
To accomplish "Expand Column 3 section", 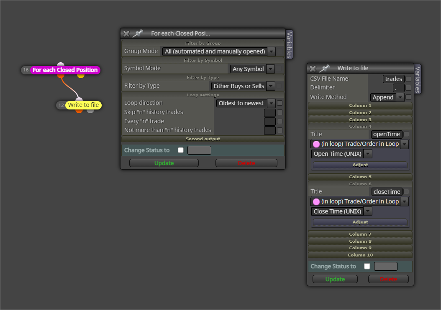I will click(x=360, y=119).
